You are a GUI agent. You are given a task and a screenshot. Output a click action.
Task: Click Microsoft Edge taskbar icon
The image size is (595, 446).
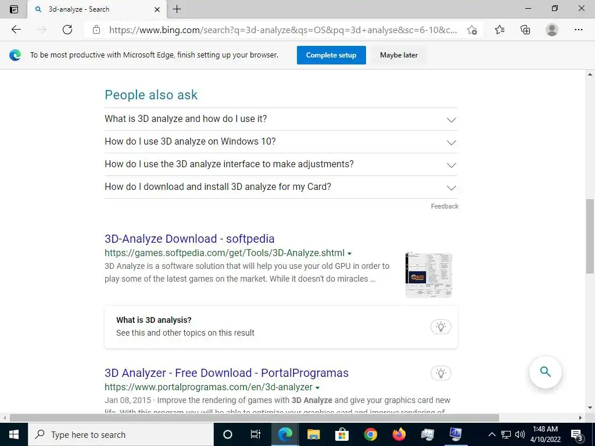point(285,434)
